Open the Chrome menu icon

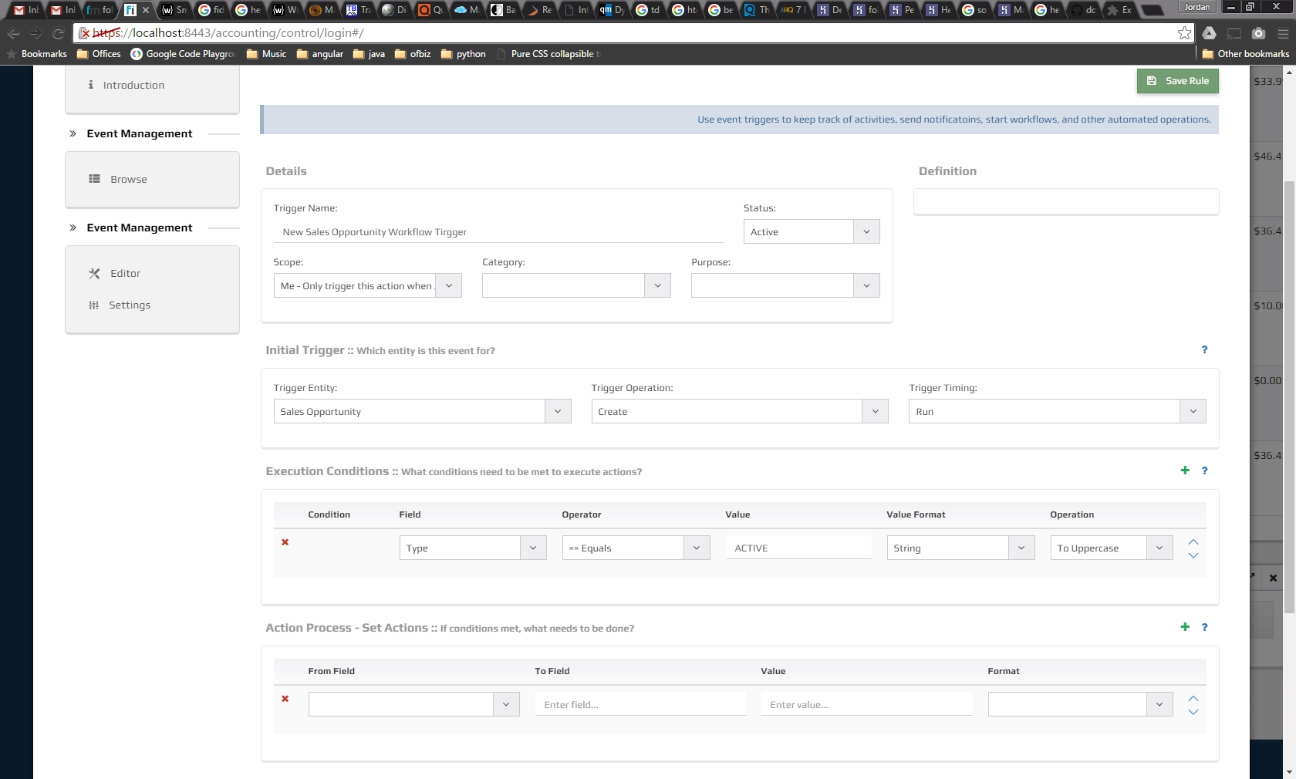tap(1283, 33)
